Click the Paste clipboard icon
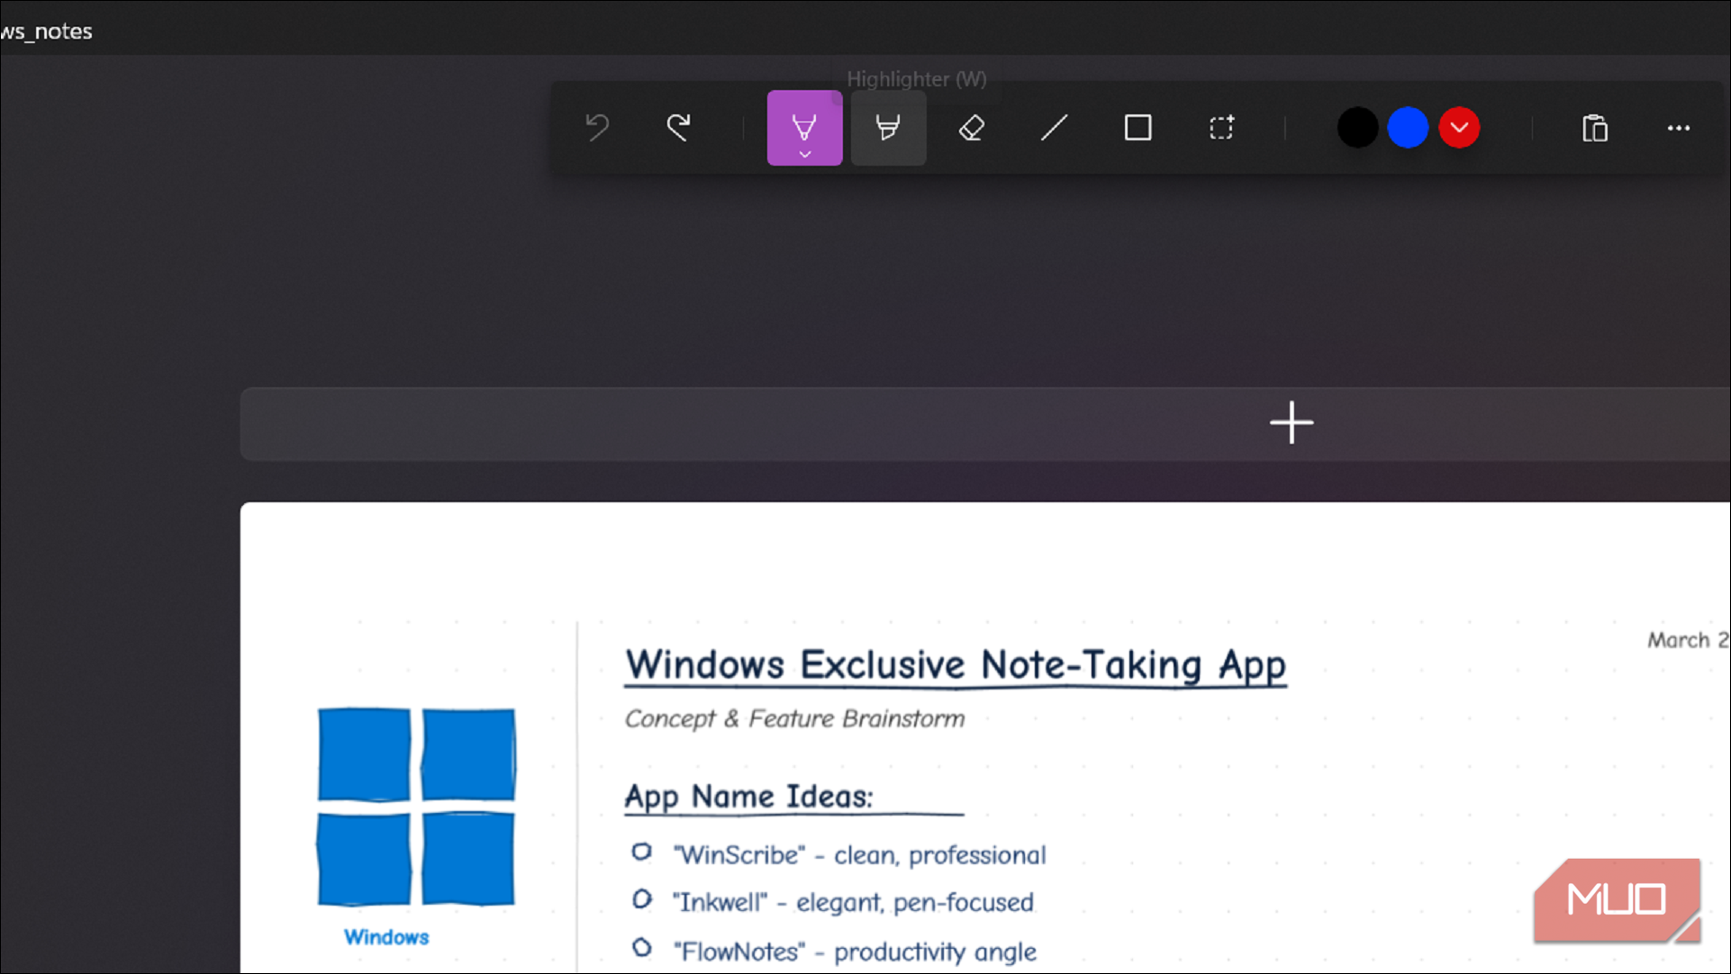 pyautogui.click(x=1595, y=128)
